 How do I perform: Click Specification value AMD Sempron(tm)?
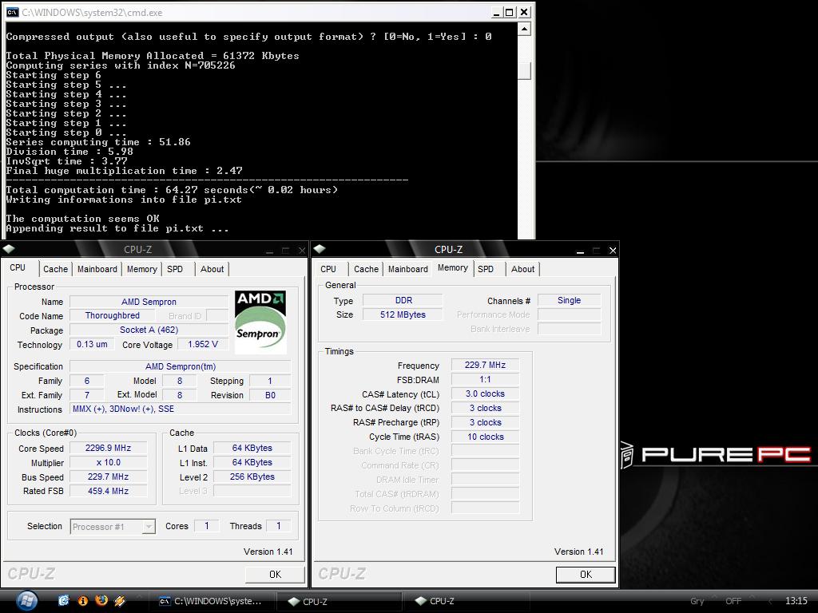(x=181, y=366)
